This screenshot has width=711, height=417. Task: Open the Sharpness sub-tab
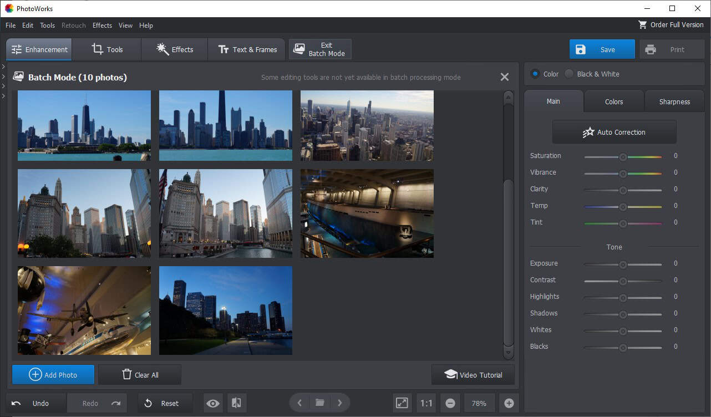point(674,101)
